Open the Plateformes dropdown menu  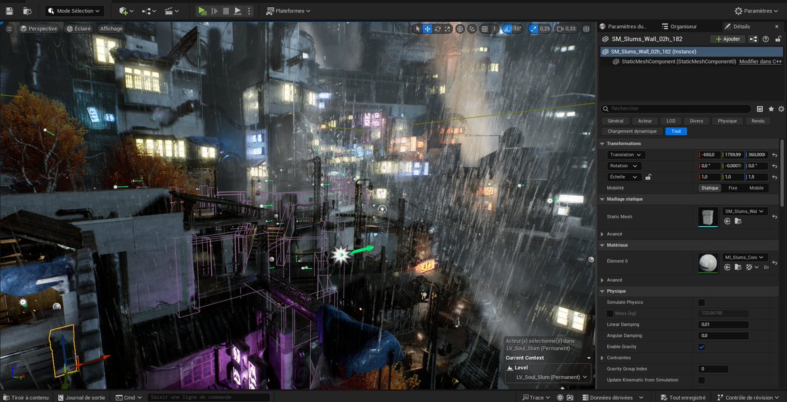[x=289, y=11]
